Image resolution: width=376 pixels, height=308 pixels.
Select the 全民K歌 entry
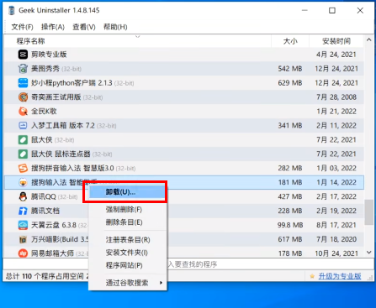pos(44,112)
